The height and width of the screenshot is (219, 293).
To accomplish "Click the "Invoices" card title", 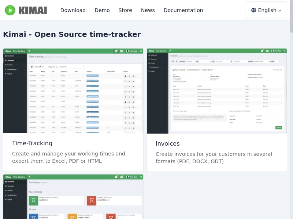I will (167, 143).
